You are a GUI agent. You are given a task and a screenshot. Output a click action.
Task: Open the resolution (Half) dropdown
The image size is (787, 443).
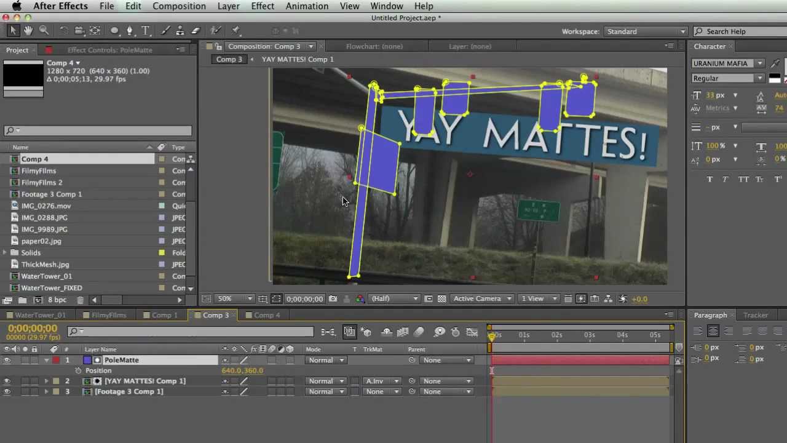tap(395, 299)
